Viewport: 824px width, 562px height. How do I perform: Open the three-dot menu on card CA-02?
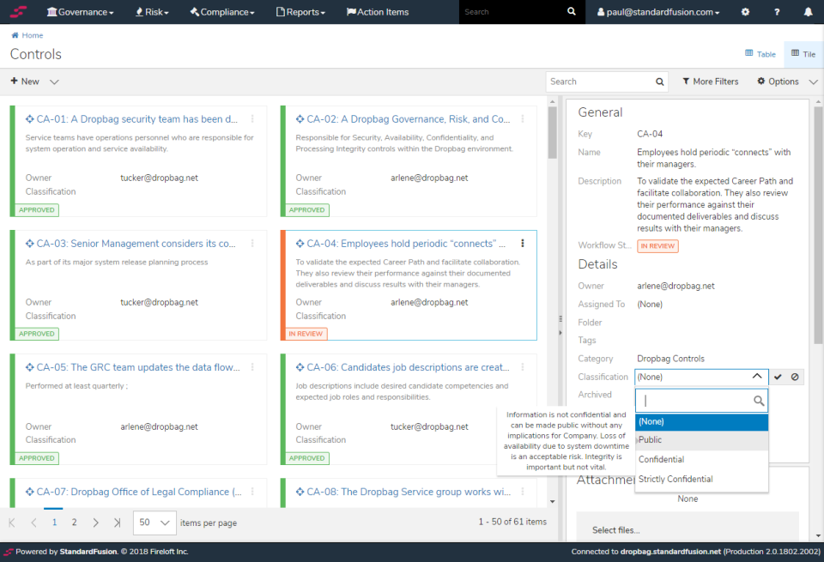click(x=523, y=118)
